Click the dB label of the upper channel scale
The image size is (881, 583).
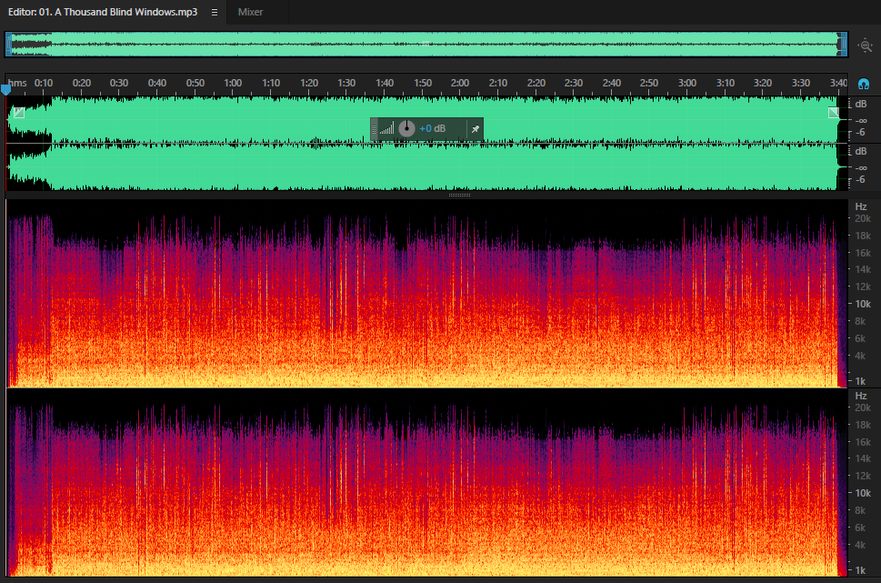861,104
